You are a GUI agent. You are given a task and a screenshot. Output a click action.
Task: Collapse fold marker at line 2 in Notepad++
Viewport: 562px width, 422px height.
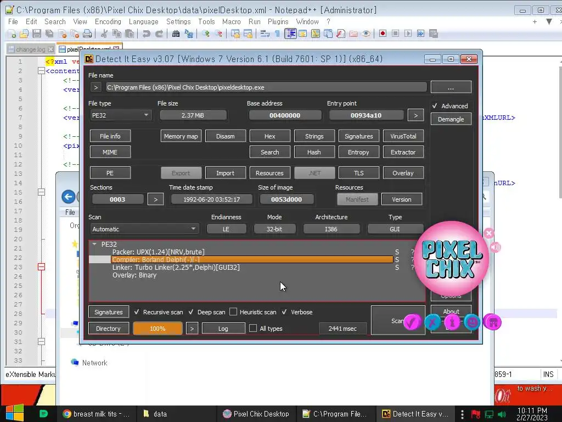click(x=41, y=71)
